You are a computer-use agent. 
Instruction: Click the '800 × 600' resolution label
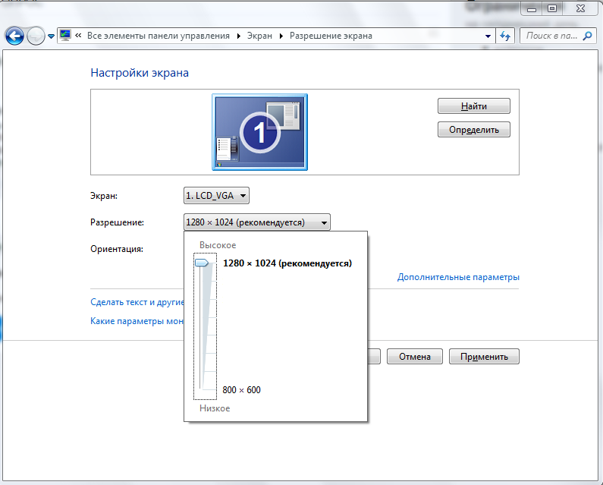tap(241, 390)
